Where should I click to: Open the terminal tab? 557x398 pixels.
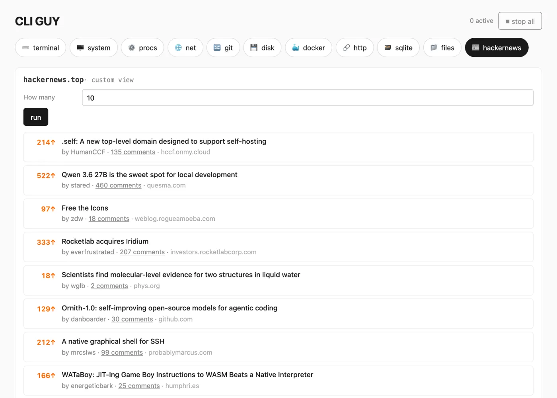pyautogui.click(x=41, y=48)
